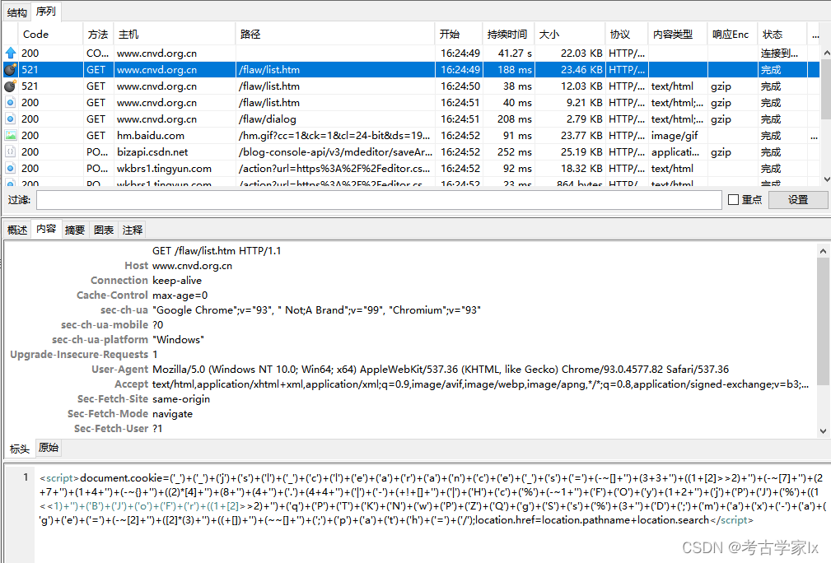Sort by the 状态 status column header
The image size is (831, 563).
(782, 35)
